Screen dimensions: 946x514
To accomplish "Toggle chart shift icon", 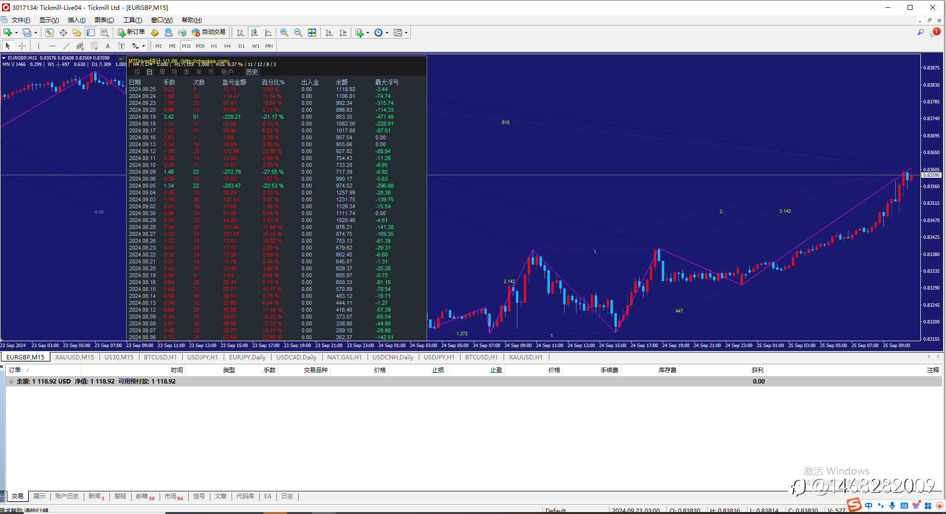I will pyautogui.click(x=343, y=32).
